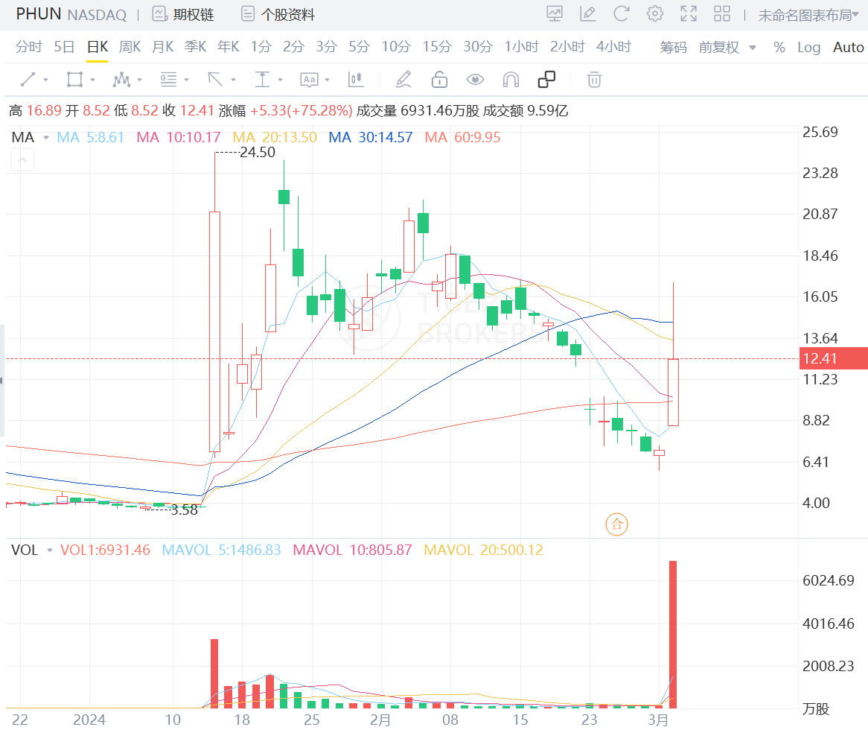
Task: Click the latest large red volume bar
Action: [x=673, y=634]
